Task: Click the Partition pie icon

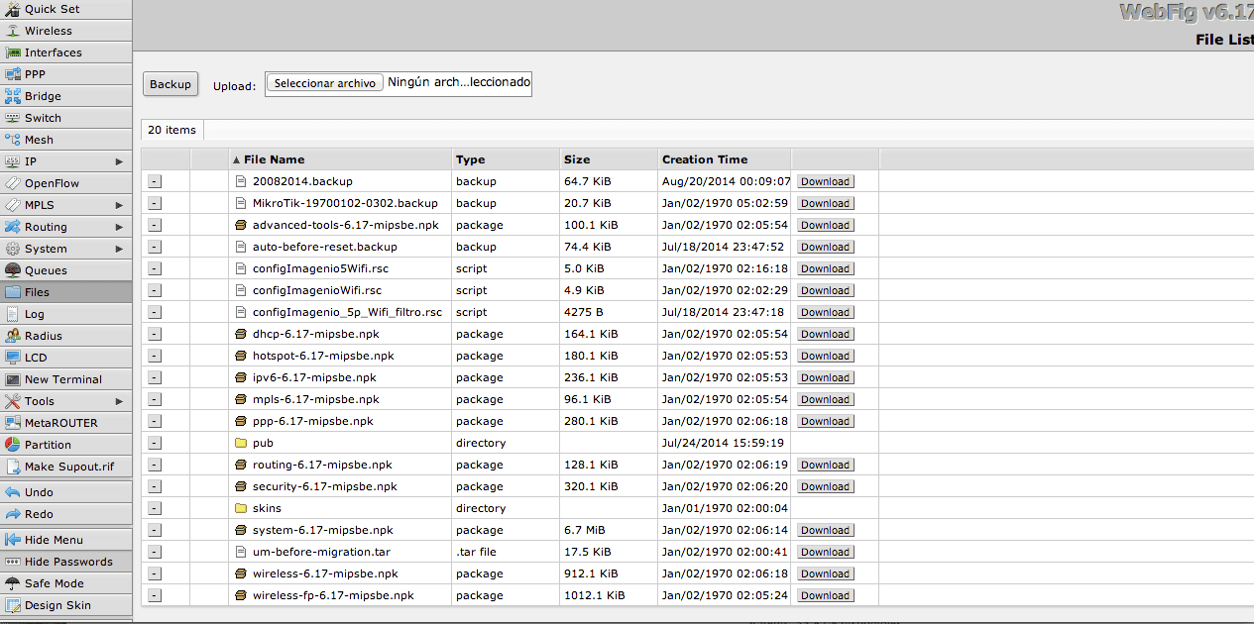Action: click(x=13, y=445)
